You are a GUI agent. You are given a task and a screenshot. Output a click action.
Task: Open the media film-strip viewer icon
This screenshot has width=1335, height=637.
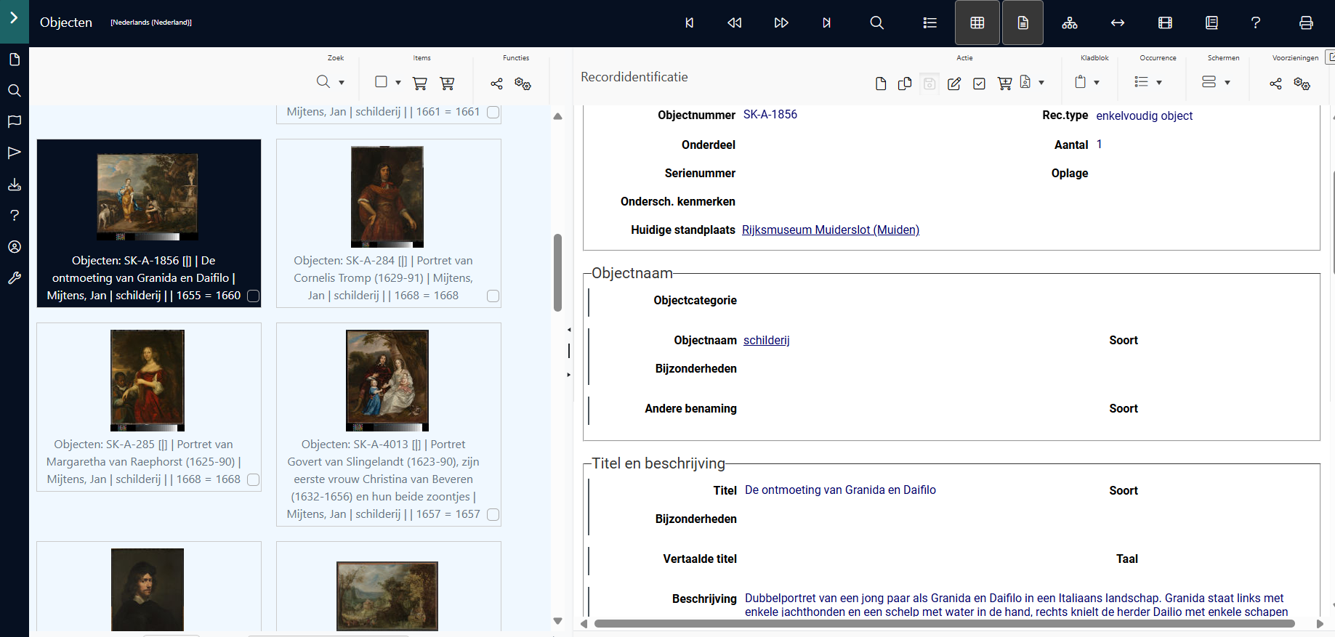1165,23
